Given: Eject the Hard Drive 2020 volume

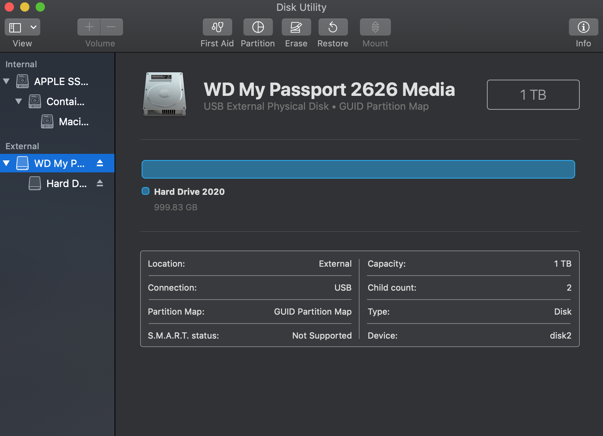Looking at the screenshot, I should coord(100,183).
